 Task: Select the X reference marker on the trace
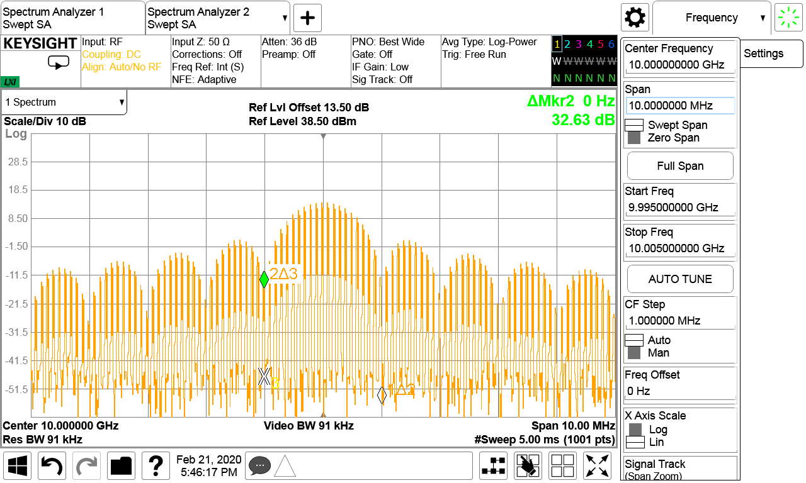[x=264, y=376]
